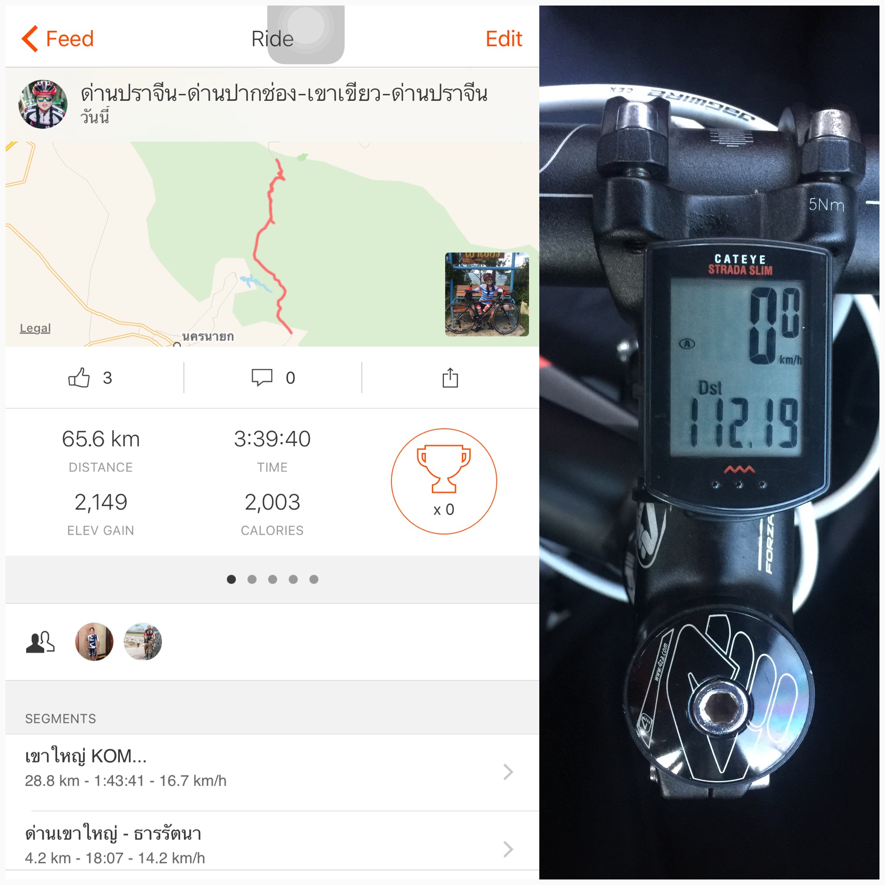
Task: Expand ด่านเขาใหญ่ - ธารรัตนา segment chevron
Action: pos(508,849)
